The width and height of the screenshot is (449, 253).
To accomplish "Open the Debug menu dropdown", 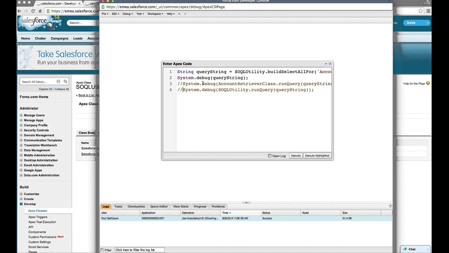I will pos(128,14).
